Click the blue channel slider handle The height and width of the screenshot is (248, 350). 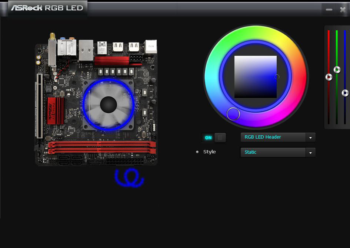345,93
